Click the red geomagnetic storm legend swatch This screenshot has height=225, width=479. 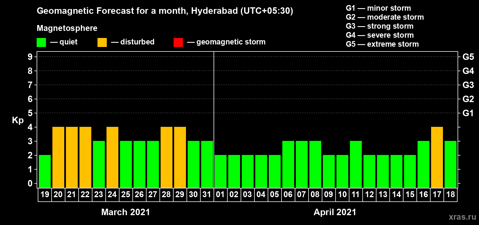point(178,42)
